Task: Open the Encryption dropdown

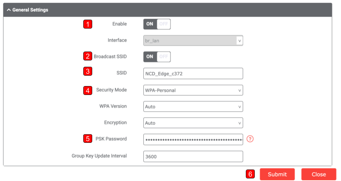Action: [193, 123]
